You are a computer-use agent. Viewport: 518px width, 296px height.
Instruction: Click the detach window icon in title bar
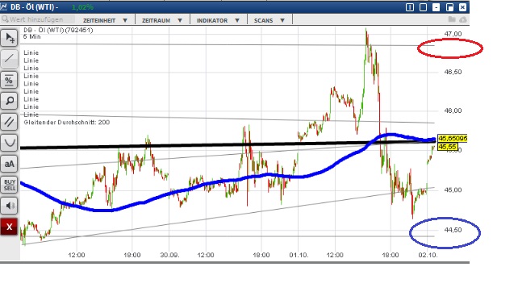(449, 7)
